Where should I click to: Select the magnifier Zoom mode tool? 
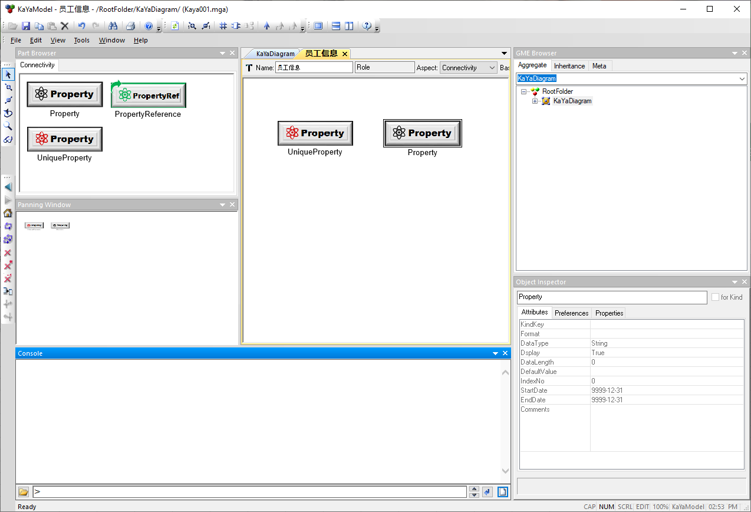click(8, 126)
